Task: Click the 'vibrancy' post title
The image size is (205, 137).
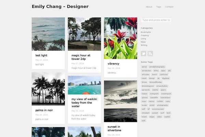Action: pos(113,64)
